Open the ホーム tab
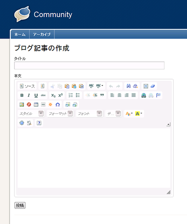This screenshot has height=224, width=187. click(20, 35)
